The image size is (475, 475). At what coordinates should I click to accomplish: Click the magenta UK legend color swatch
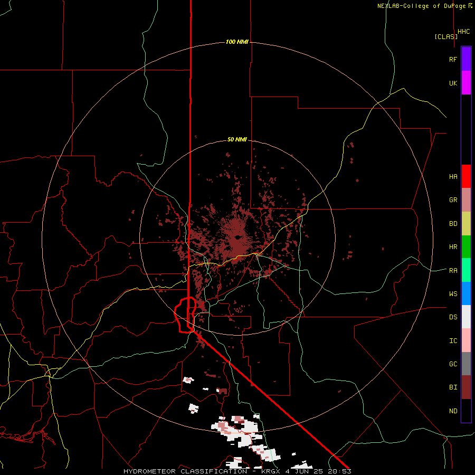(x=466, y=83)
